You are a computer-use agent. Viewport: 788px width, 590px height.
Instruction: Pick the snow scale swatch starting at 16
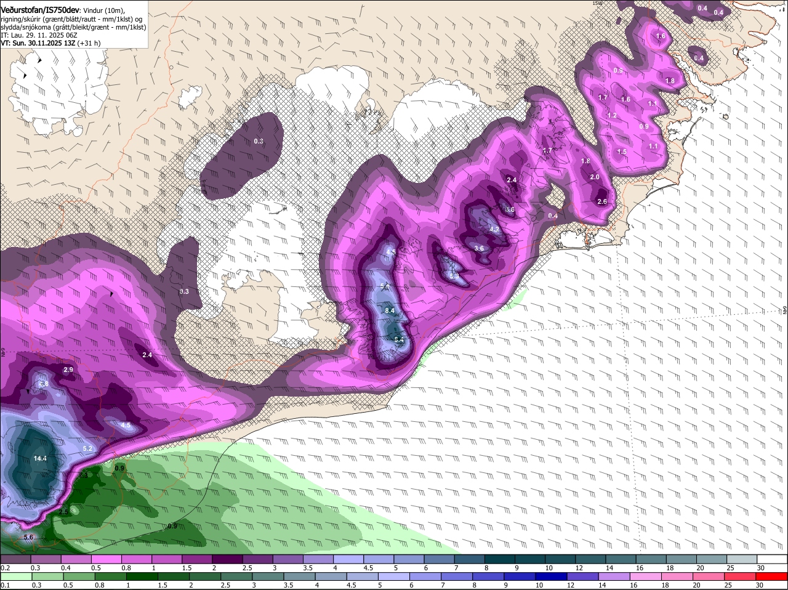point(651,559)
